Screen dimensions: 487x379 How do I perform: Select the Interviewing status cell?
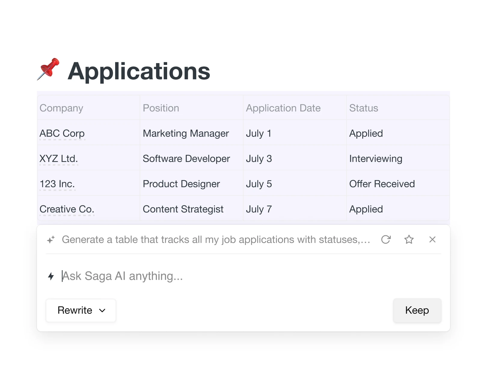coord(375,159)
